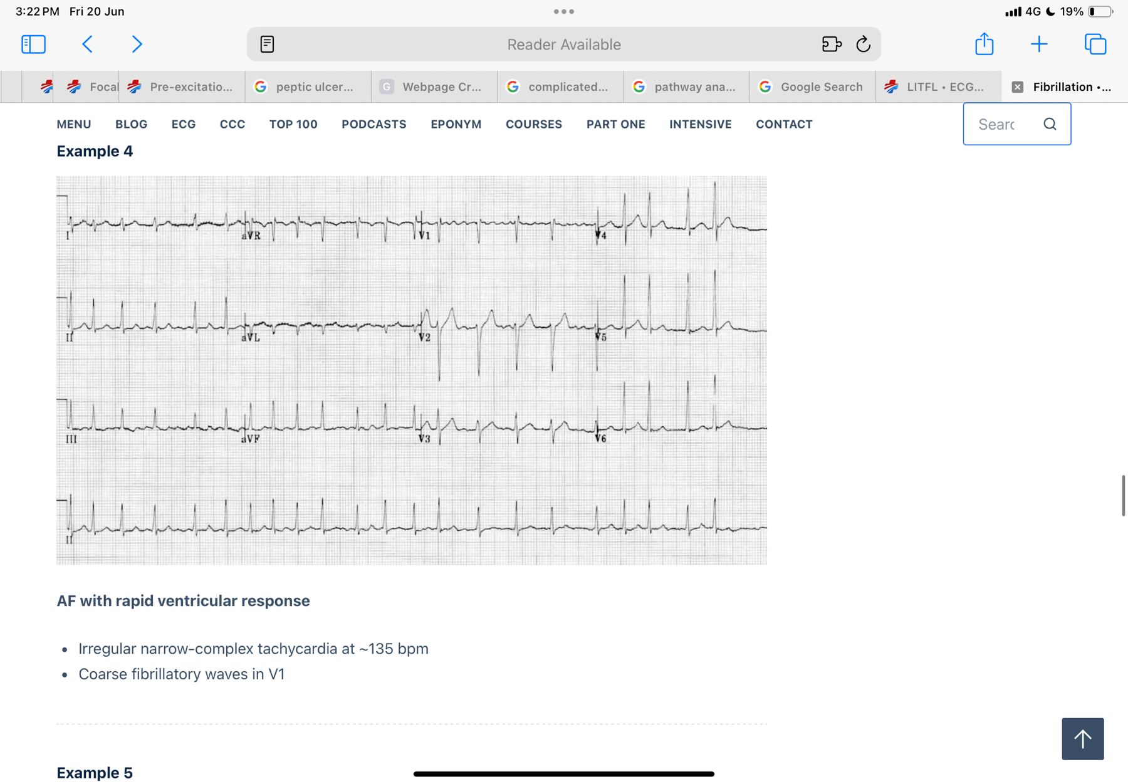Open the extensions puzzle icon

tap(831, 44)
